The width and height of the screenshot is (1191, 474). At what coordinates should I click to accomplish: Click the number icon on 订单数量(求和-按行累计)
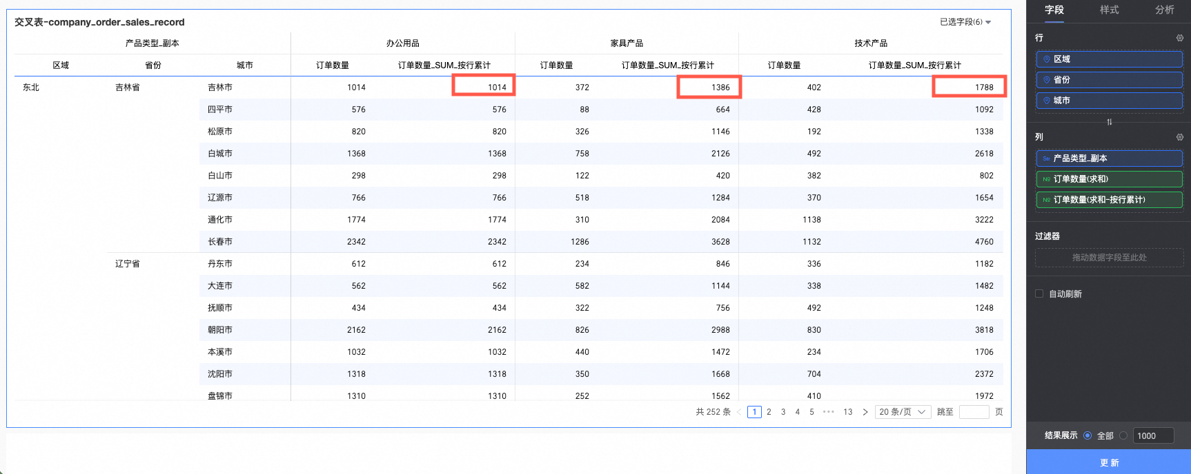pyautogui.click(x=1047, y=200)
